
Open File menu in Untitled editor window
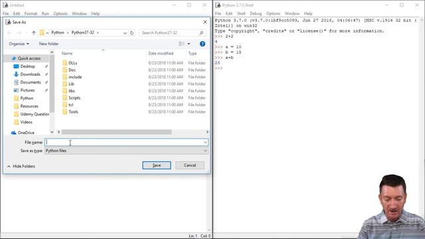pyautogui.click(x=6, y=13)
